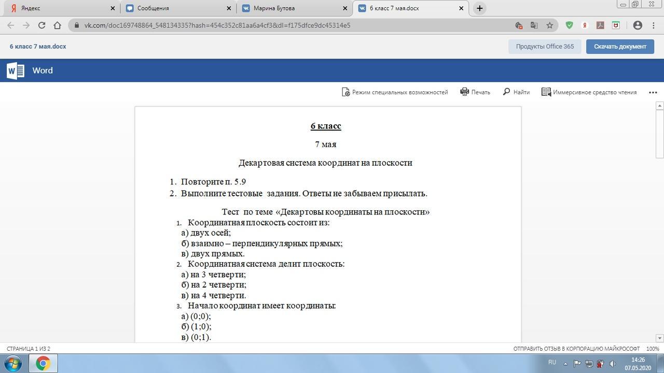Viewport: 664px width, 373px height.
Task: Reload the current page
Action: click(x=42, y=25)
